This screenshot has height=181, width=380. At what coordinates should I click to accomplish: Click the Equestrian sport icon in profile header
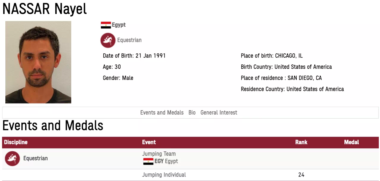pos(108,40)
